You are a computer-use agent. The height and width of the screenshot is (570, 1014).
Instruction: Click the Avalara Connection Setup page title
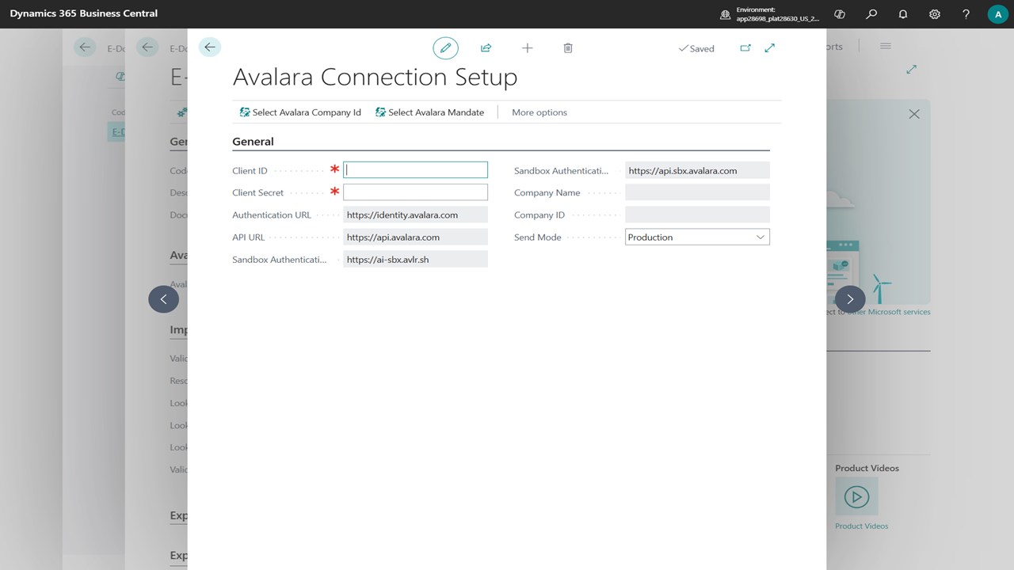[375, 78]
